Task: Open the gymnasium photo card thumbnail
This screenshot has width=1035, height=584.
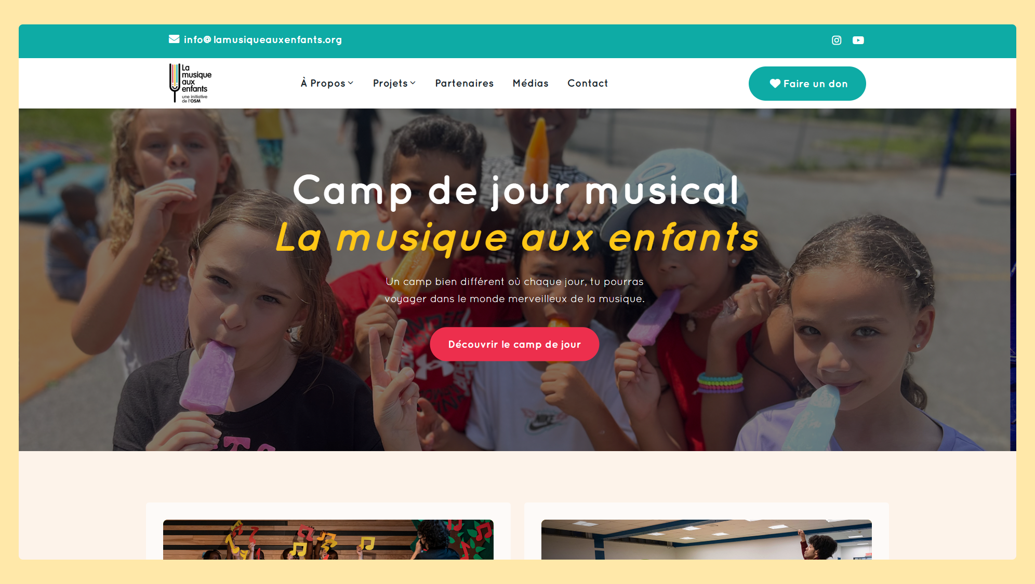Action: [x=707, y=539]
